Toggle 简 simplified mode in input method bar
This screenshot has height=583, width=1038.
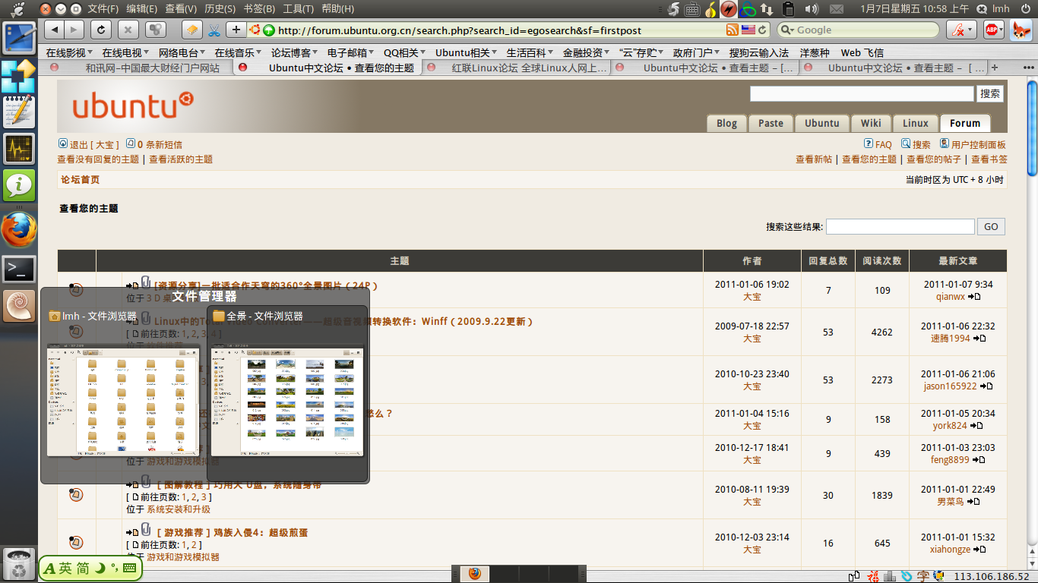pos(83,568)
